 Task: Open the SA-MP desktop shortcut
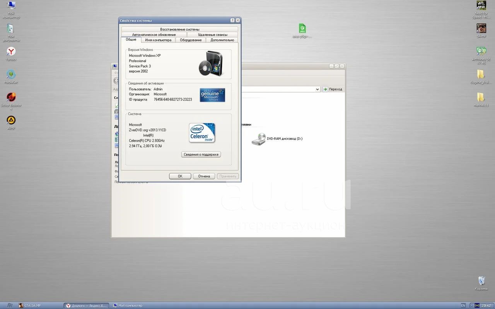[481, 31]
